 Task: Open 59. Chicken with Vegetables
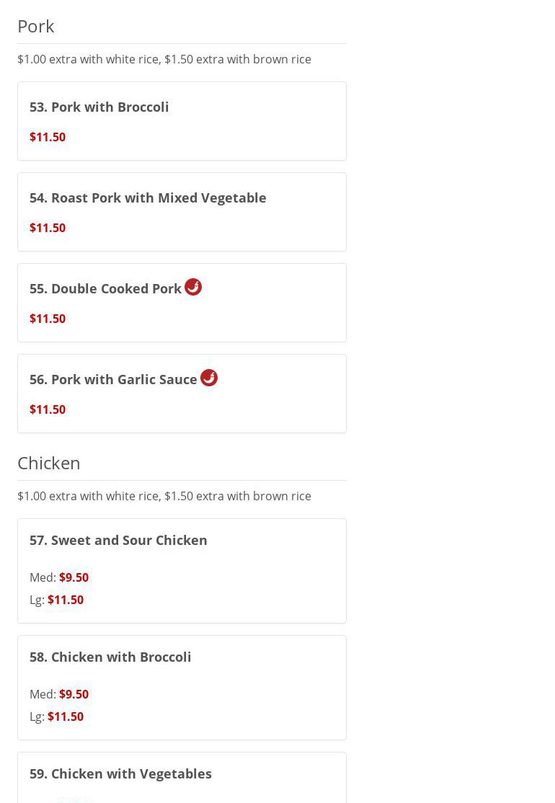[x=120, y=773]
